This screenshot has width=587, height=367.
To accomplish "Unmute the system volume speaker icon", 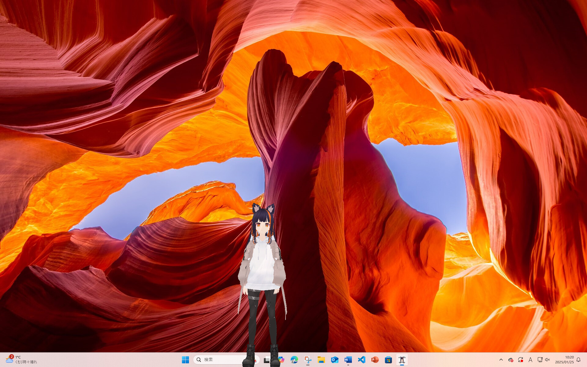I will 547,360.
